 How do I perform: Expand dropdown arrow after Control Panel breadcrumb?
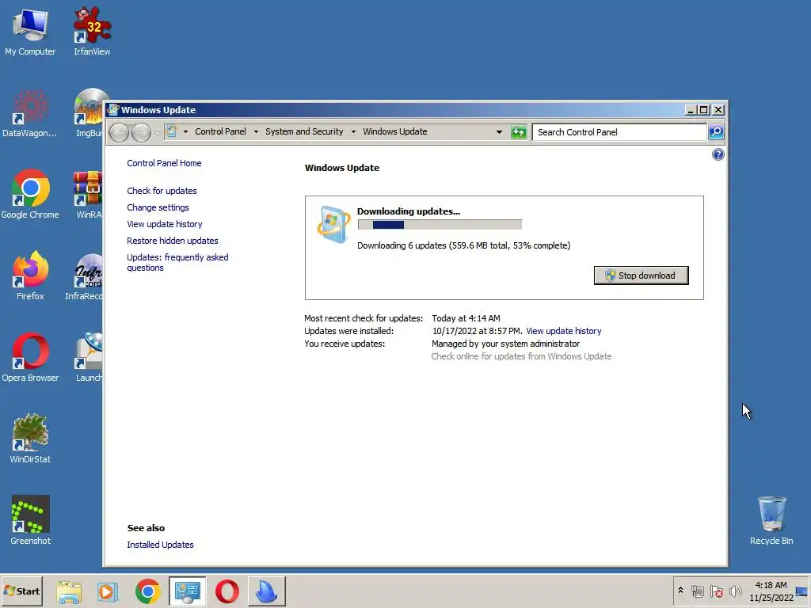(256, 132)
